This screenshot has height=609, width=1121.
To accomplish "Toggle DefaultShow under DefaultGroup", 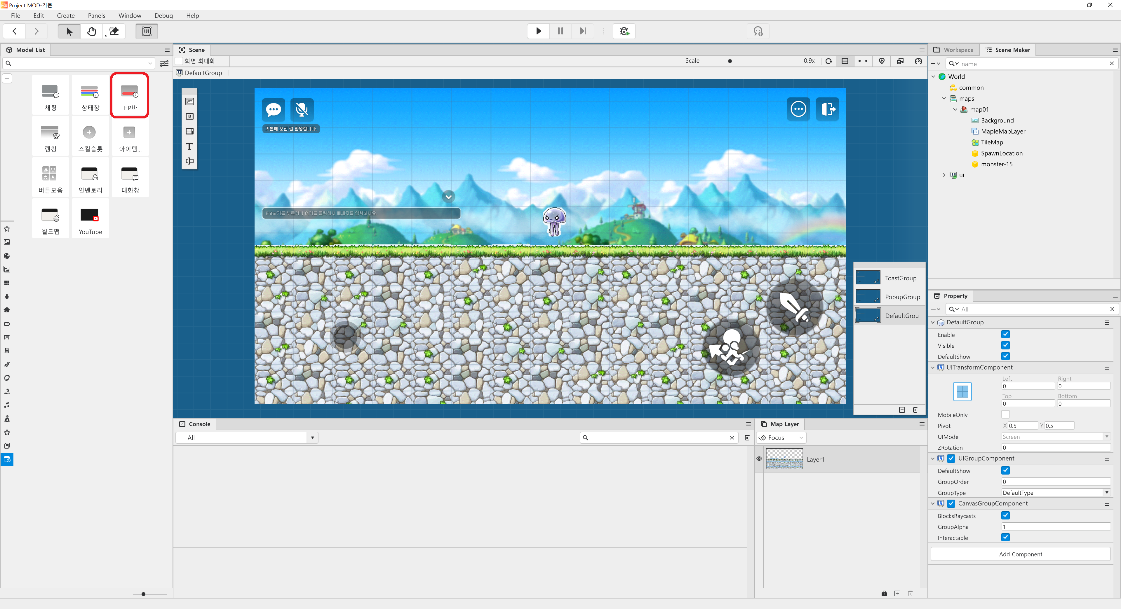I will click(1005, 356).
